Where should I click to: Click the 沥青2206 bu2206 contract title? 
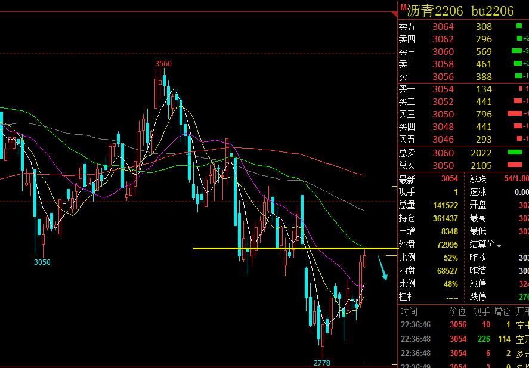point(460,11)
